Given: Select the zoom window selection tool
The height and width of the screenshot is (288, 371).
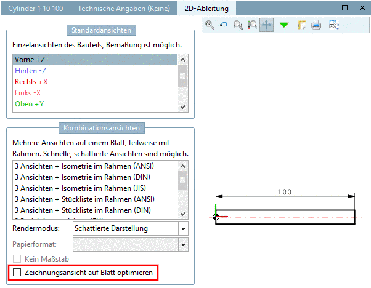Looking at the screenshot, I should click(x=238, y=25).
